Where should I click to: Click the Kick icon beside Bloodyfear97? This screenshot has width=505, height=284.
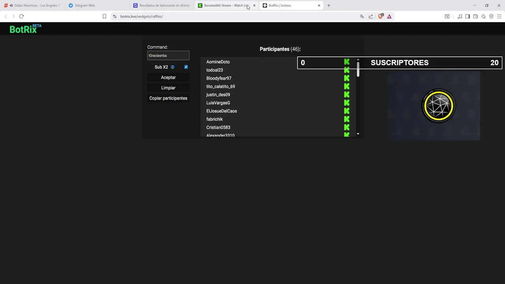point(347,78)
